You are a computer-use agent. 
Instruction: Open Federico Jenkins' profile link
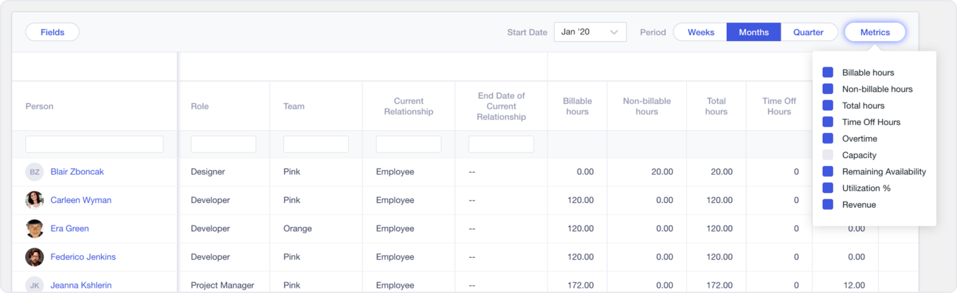(x=83, y=257)
